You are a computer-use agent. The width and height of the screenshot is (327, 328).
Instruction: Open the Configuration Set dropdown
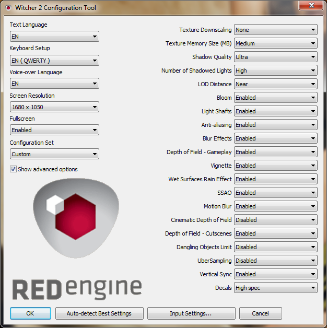coord(54,154)
